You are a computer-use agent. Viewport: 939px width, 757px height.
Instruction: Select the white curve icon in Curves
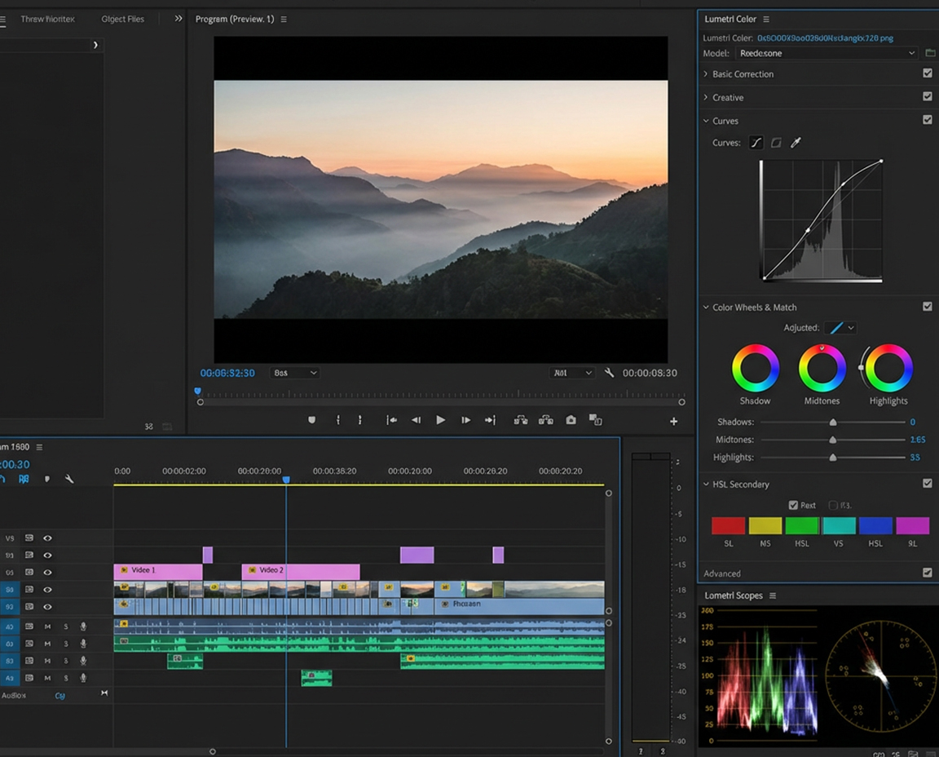pos(756,142)
